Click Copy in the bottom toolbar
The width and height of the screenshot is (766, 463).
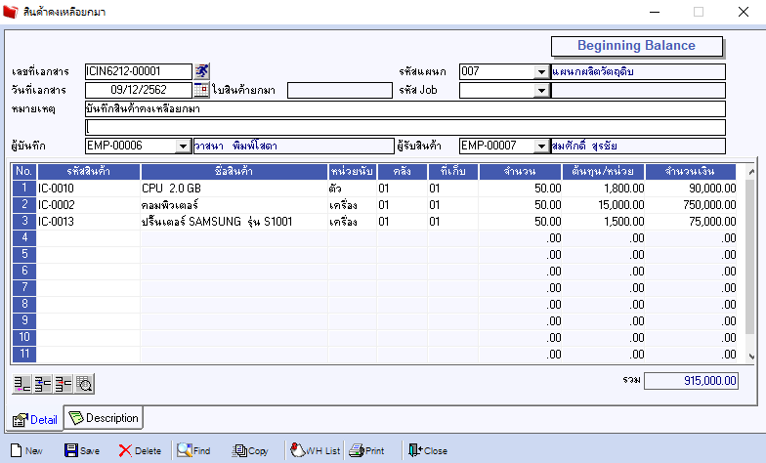250,450
